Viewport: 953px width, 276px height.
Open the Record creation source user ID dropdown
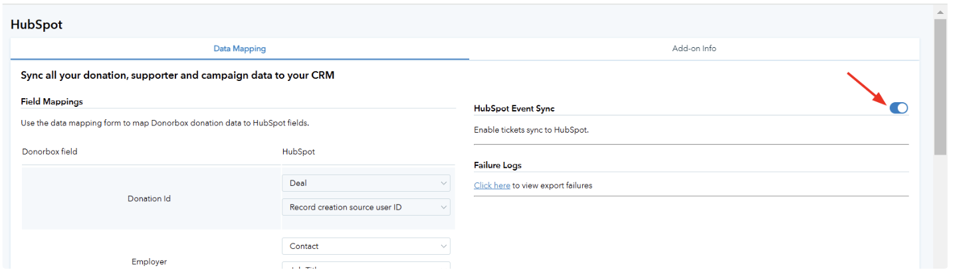click(x=366, y=207)
